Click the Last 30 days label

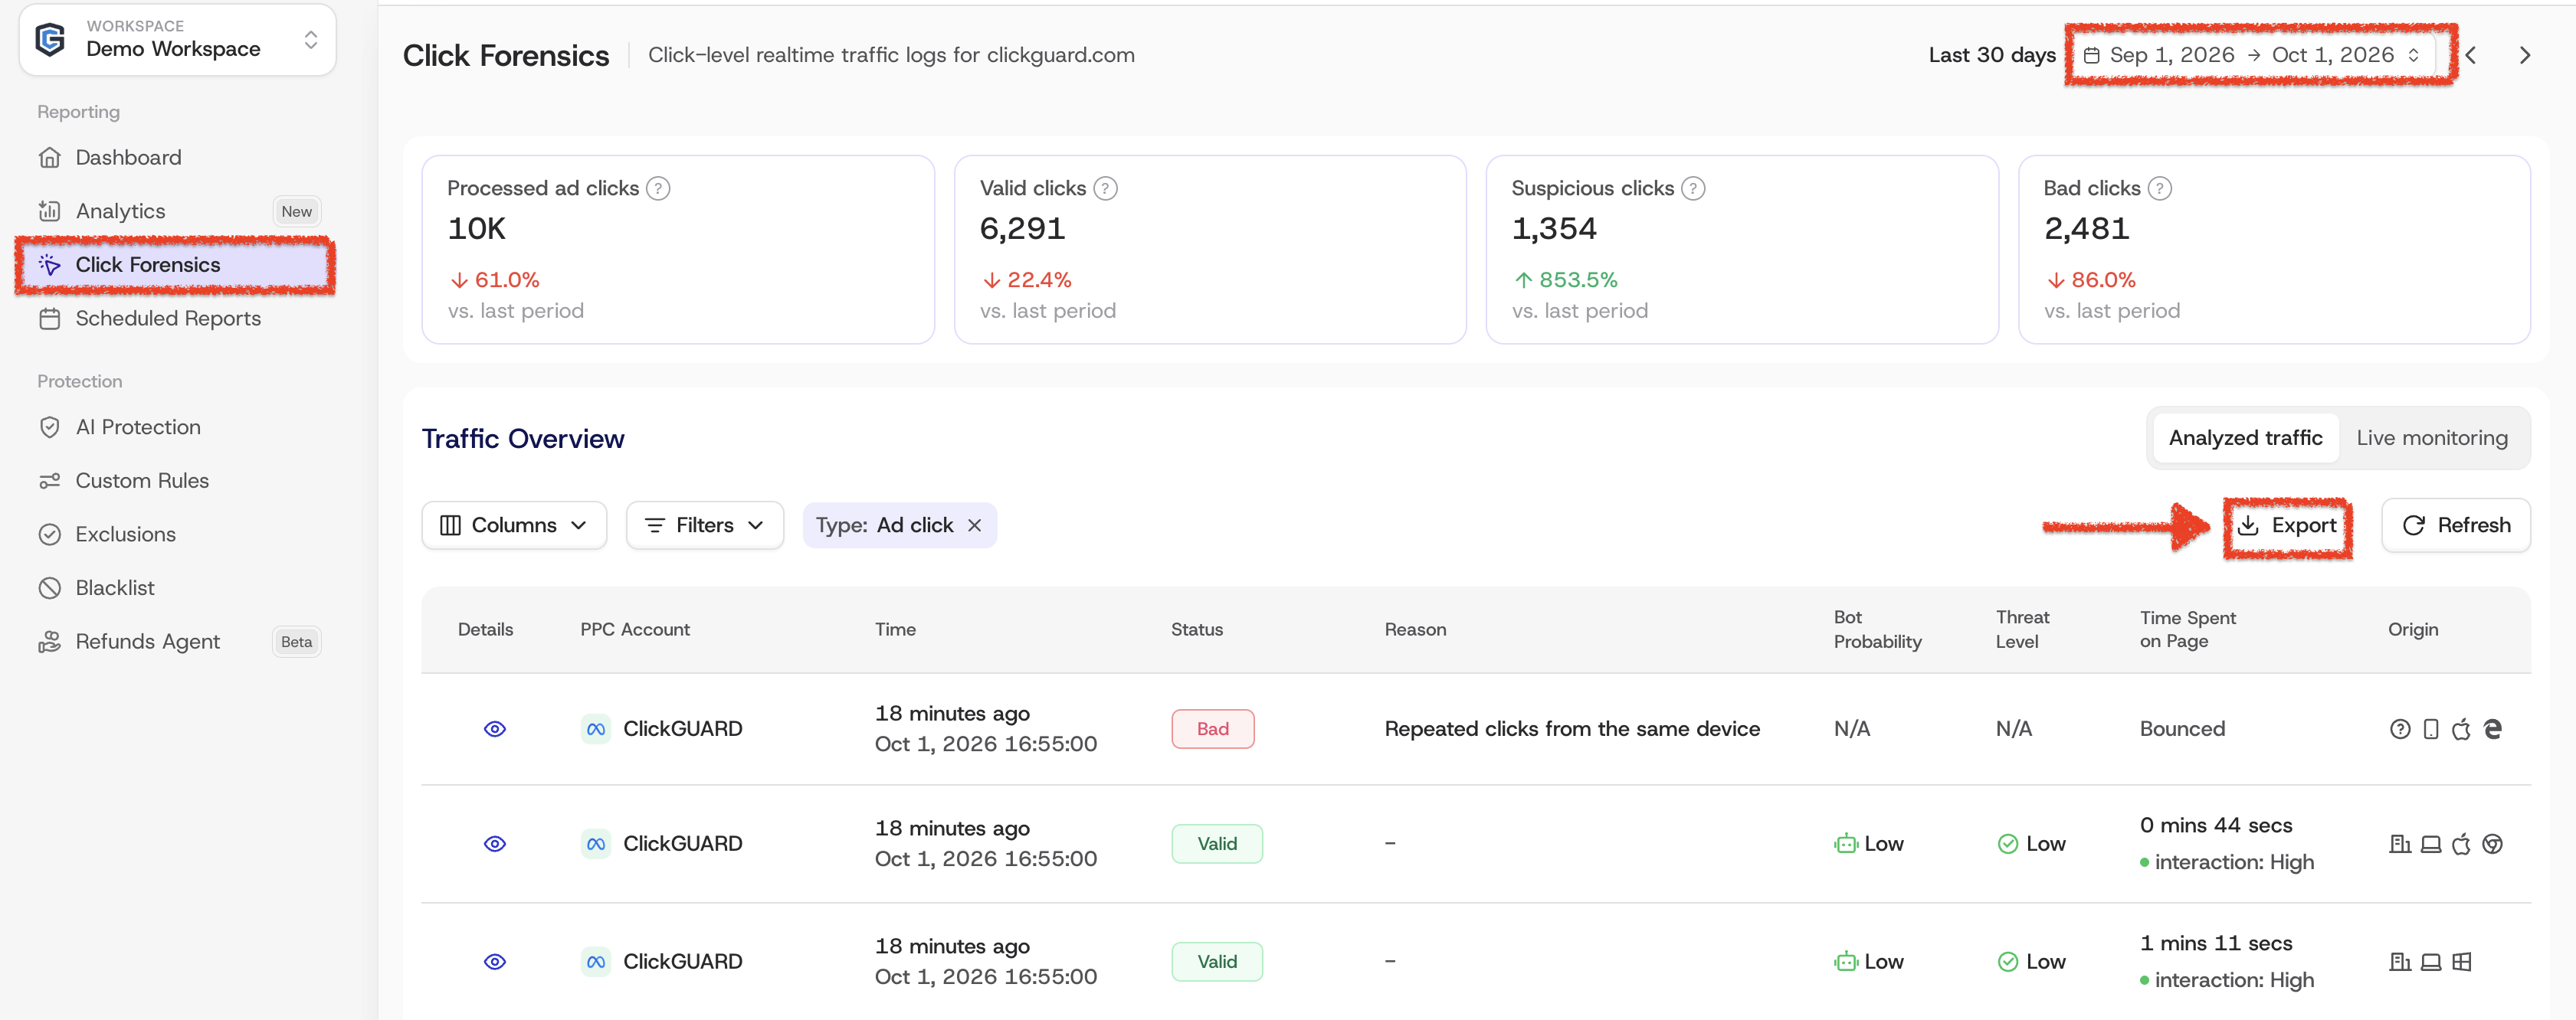(x=1992, y=55)
